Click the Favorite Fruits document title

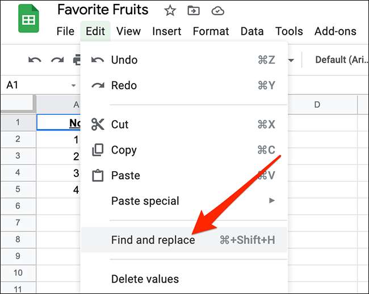pos(103,10)
